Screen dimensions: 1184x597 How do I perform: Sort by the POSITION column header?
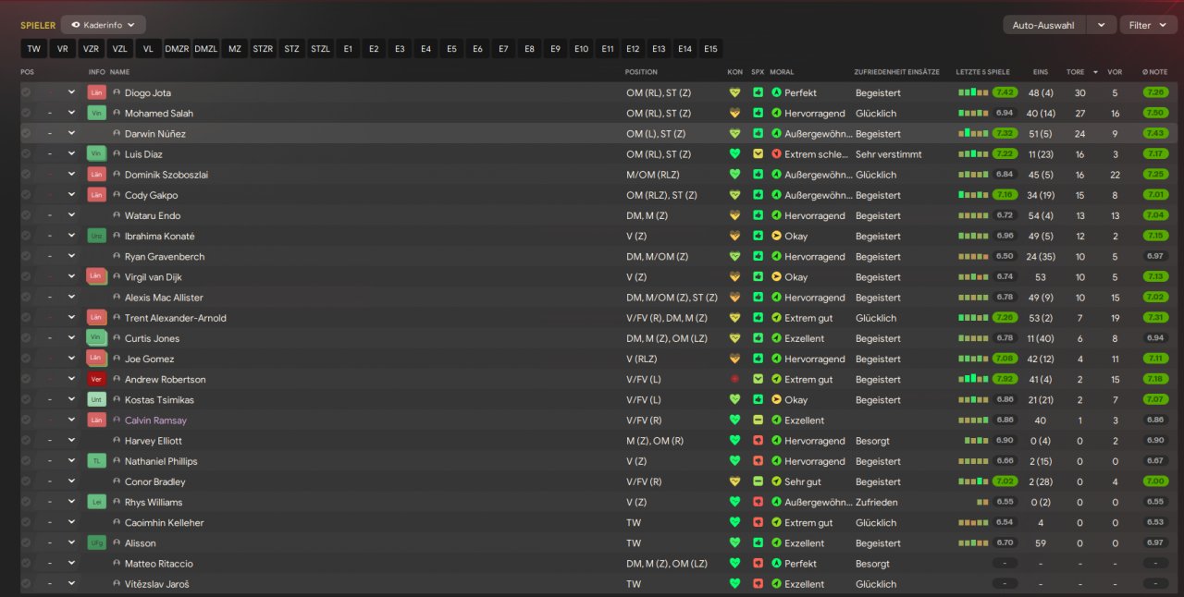point(641,71)
